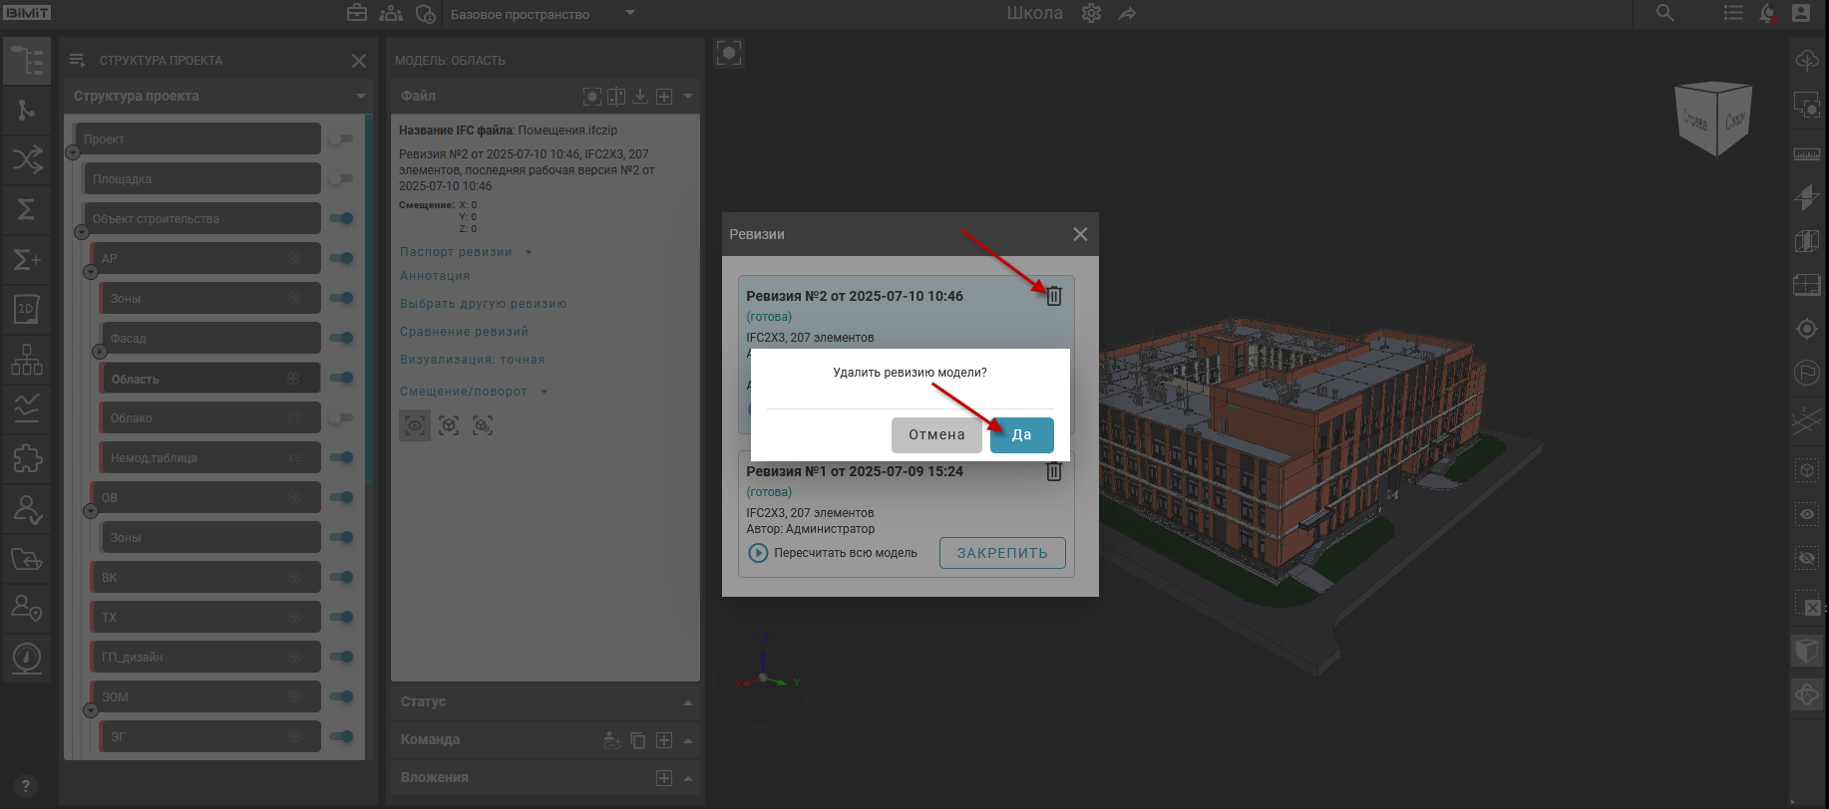Click the search magnifier icon in top bar
The image size is (1829, 809).
tap(1664, 14)
